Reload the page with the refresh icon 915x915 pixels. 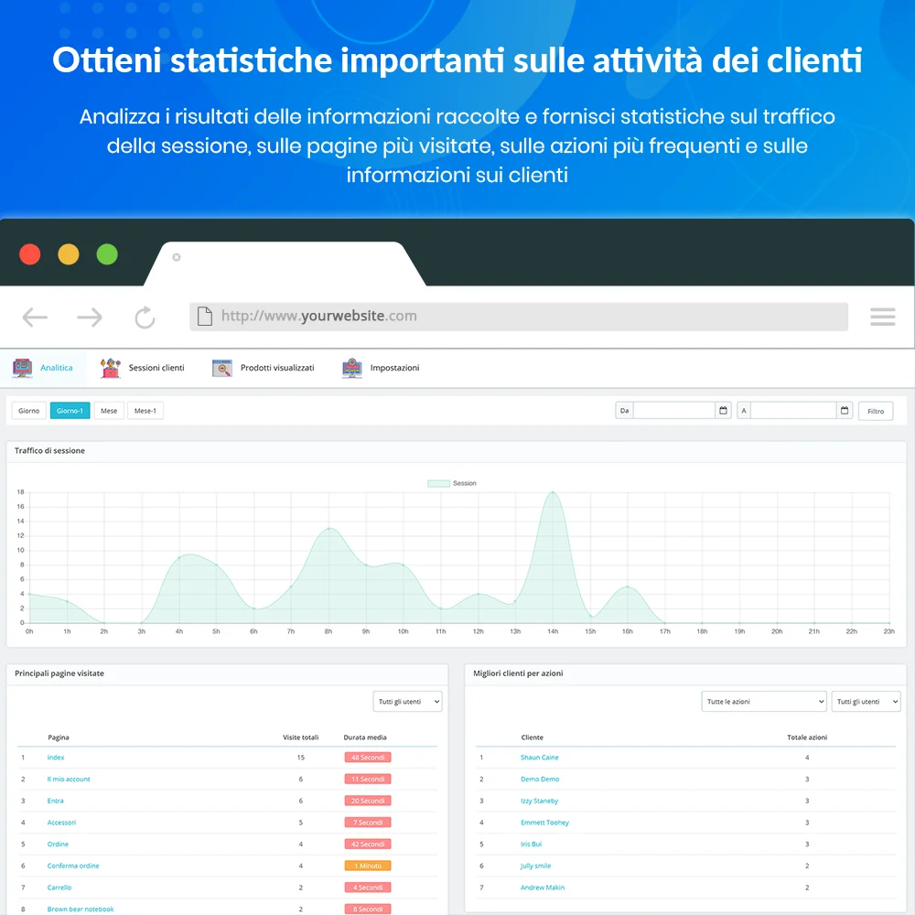pos(145,317)
